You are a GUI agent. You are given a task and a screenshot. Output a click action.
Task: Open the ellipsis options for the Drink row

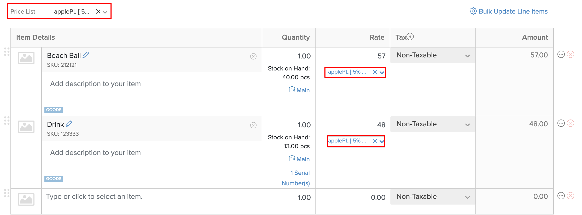tap(561, 123)
